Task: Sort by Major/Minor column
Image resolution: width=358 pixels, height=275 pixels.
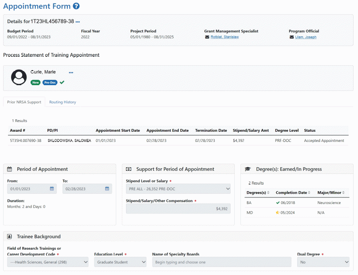Action: tap(344, 192)
